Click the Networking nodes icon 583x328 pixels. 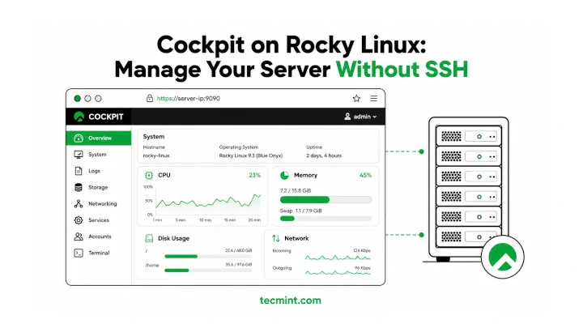[x=79, y=204]
